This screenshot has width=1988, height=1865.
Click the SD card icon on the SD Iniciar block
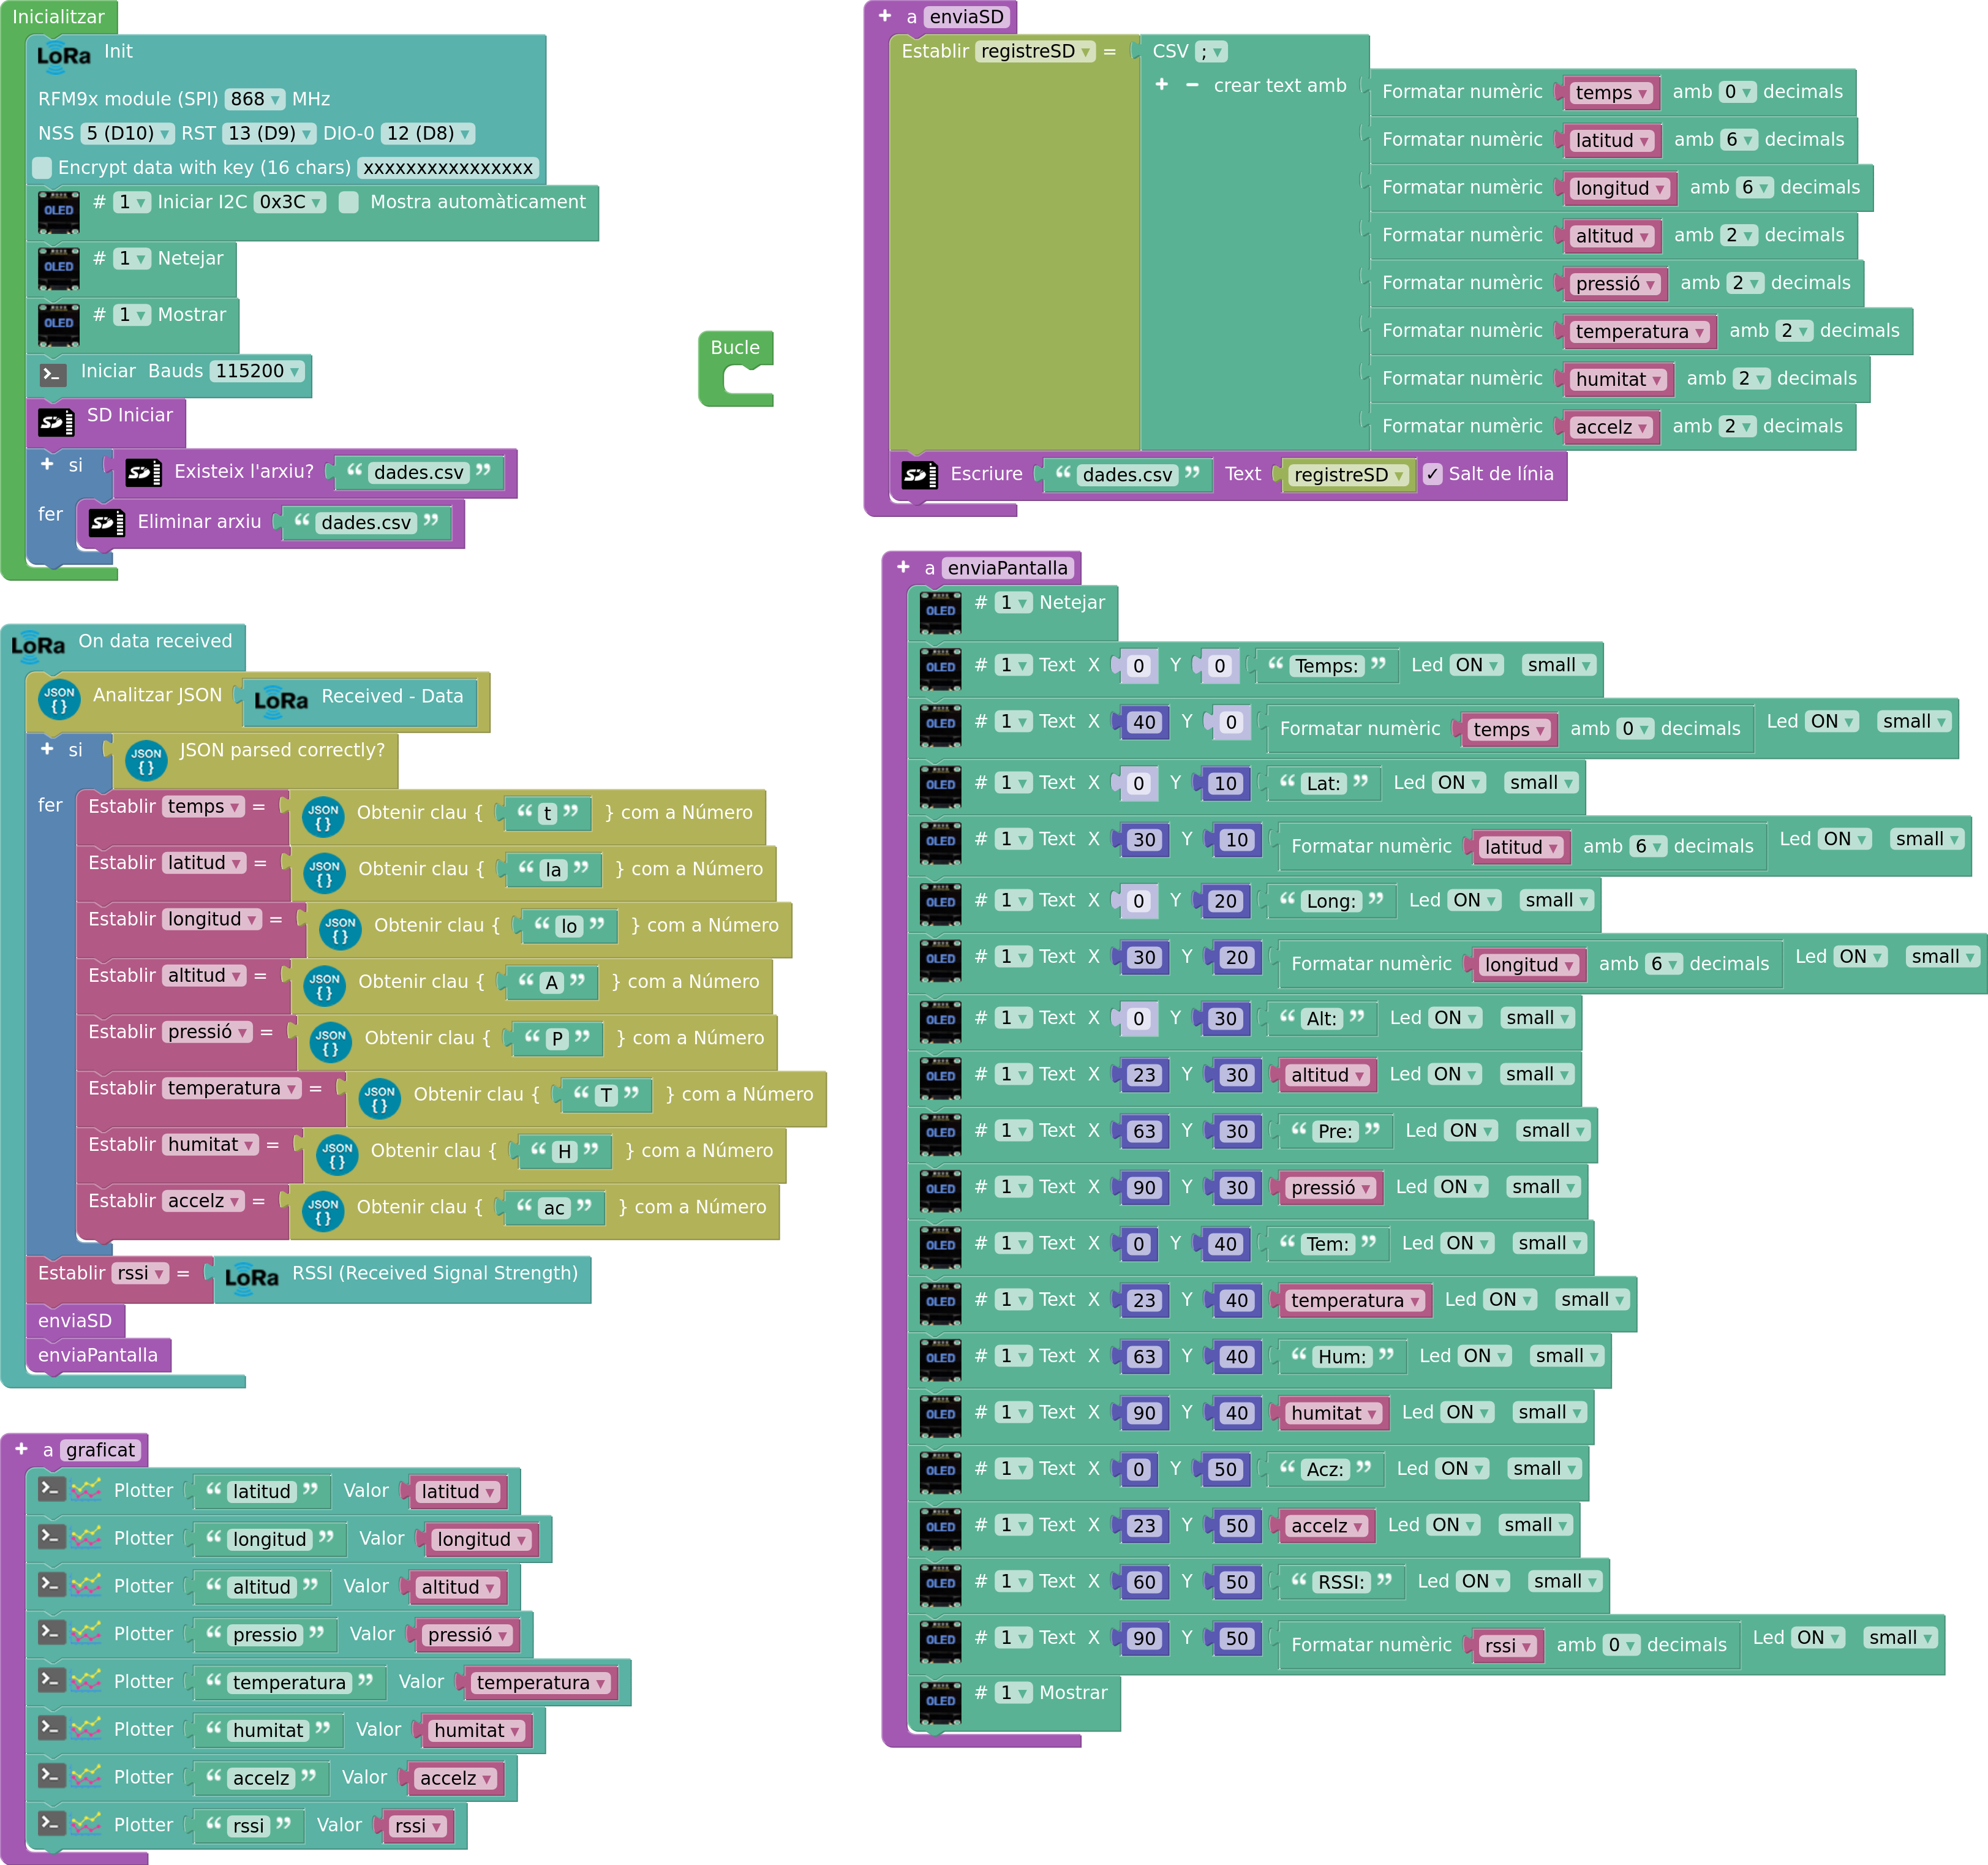pyautogui.click(x=56, y=423)
